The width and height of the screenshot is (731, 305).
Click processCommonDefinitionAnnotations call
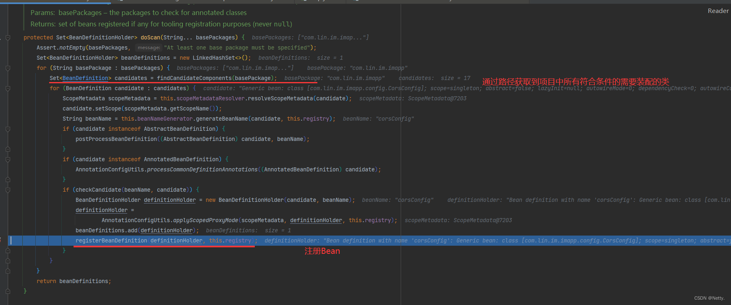[x=202, y=169]
